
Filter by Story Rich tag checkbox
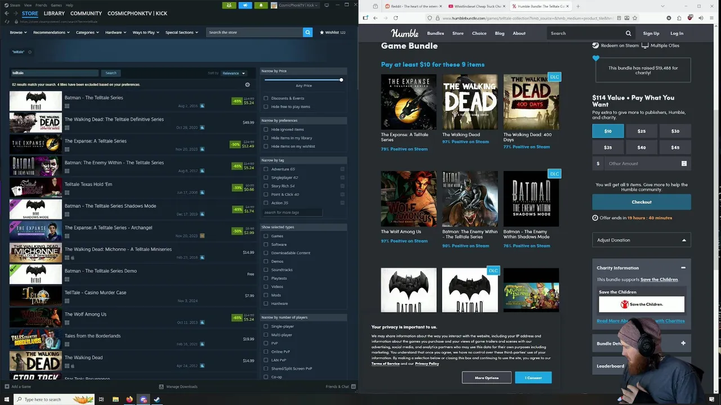click(266, 186)
